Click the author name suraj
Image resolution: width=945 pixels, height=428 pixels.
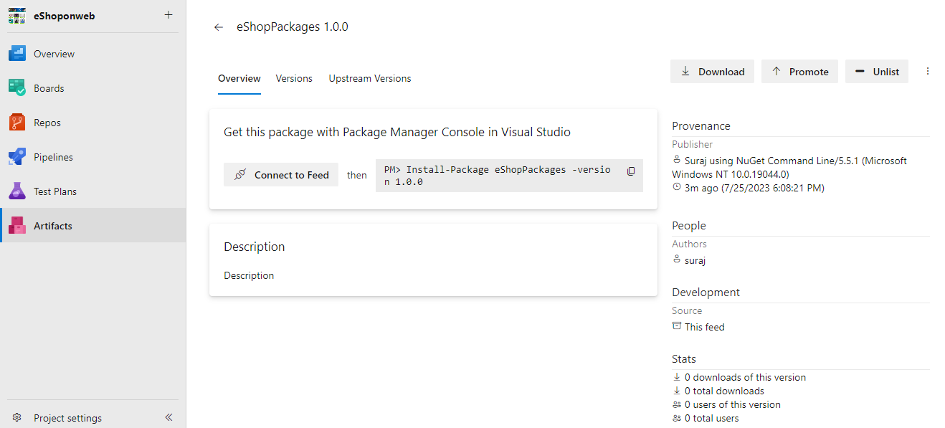click(695, 260)
